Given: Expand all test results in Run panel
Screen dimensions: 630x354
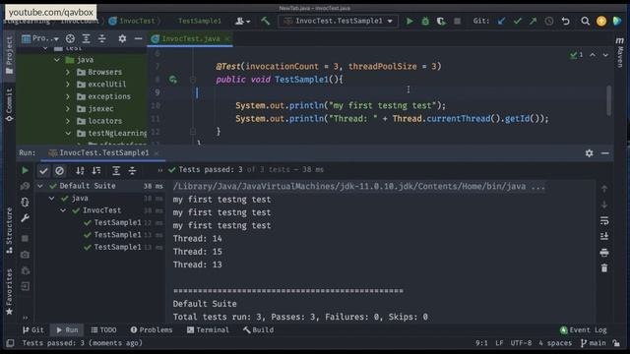Looking at the screenshot, I should (x=116, y=170).
